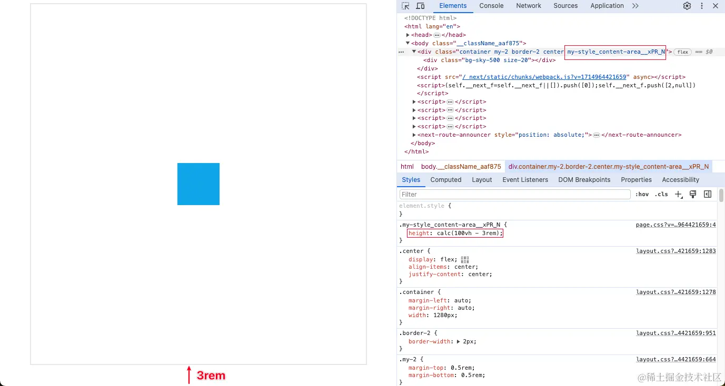Open layout.css link for the .center rule
The height and width of the screenshot is (386, 725).
point(676,251)
